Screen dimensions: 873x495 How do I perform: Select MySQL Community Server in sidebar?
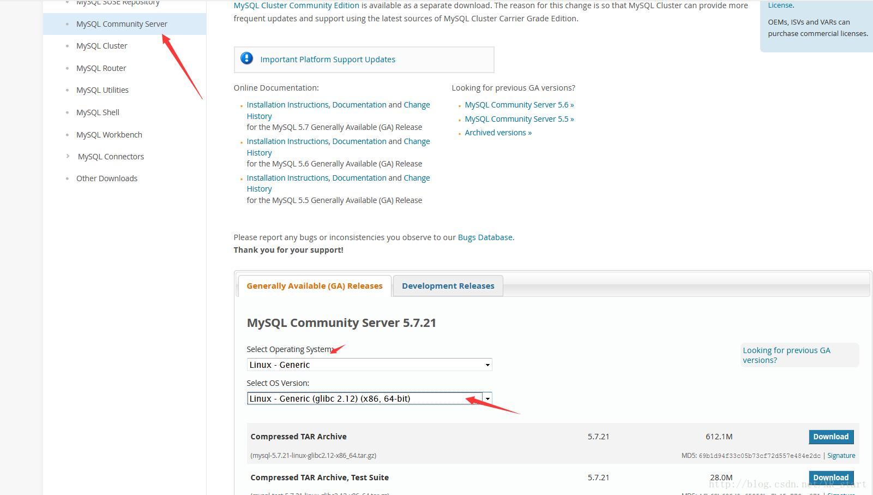122,24
